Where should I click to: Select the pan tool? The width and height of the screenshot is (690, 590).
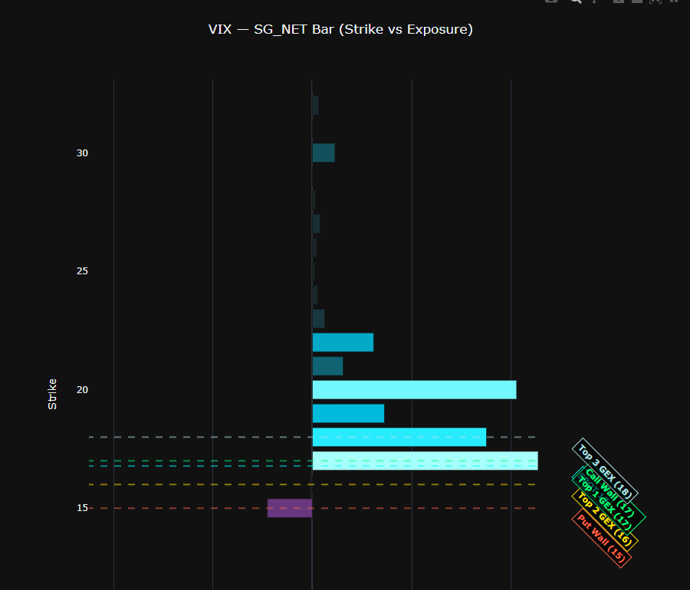coord(594,2)
